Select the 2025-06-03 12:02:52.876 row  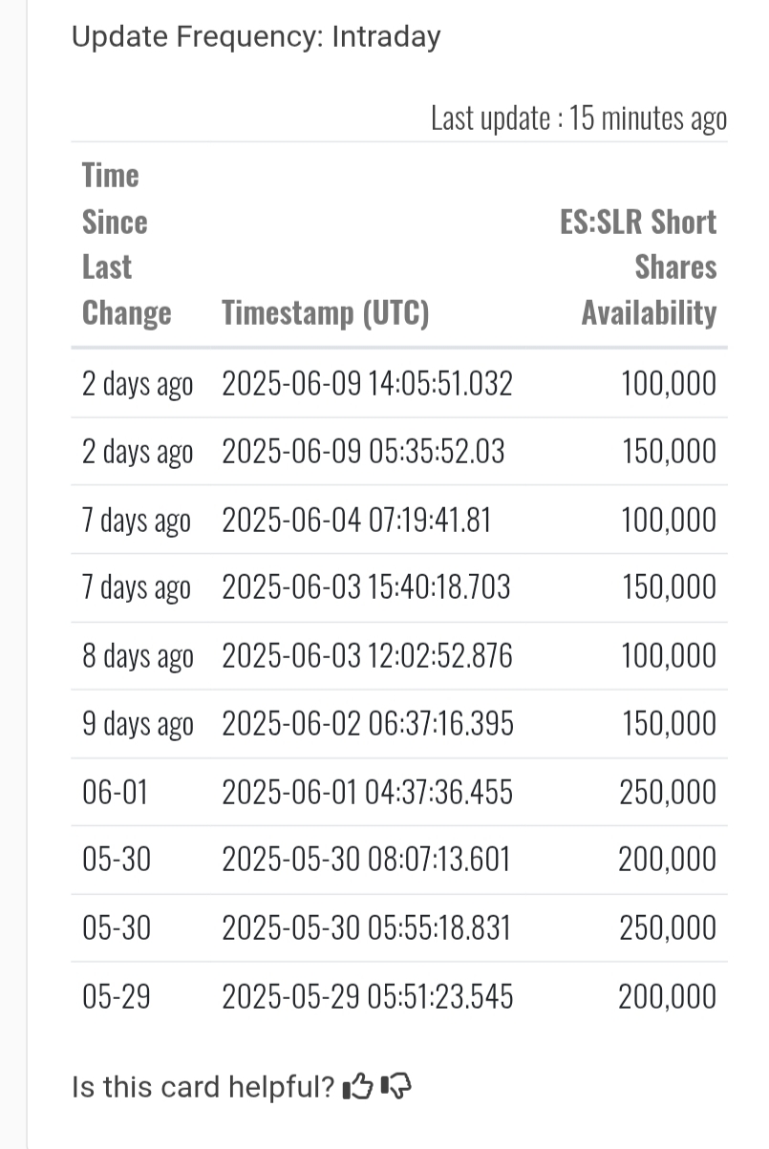coord(399,656)
